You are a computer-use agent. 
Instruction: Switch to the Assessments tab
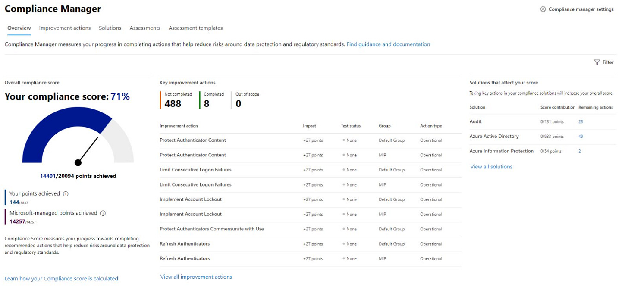coord(145,28)
